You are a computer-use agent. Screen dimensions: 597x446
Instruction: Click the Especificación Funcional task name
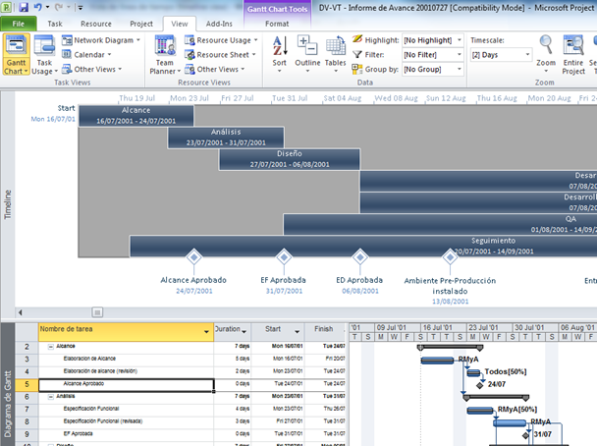coord(91,409)
